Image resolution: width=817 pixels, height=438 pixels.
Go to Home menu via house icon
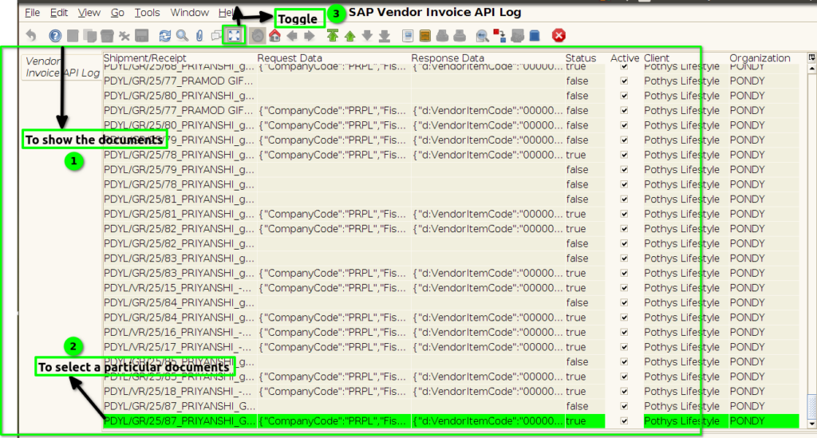[274, 35]
